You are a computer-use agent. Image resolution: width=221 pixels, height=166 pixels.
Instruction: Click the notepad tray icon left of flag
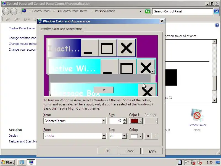180,162
